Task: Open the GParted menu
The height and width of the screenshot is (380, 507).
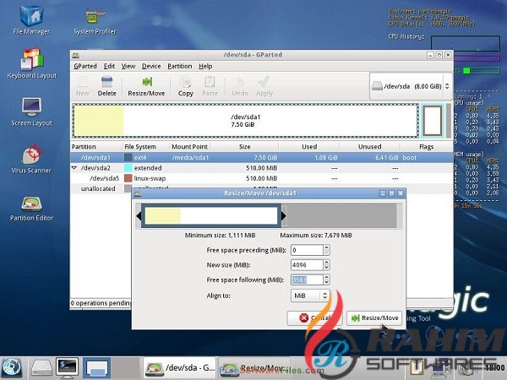Action: coord(85,66)
